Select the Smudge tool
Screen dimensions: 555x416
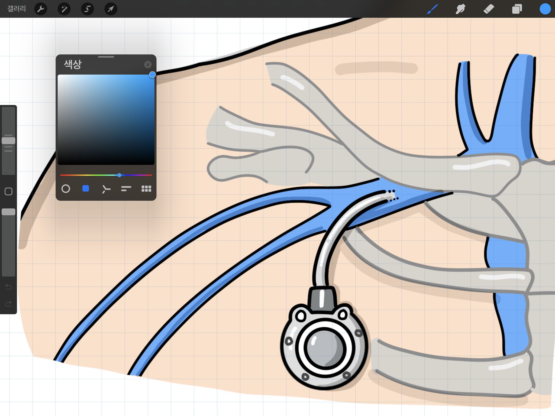point(460,9)
